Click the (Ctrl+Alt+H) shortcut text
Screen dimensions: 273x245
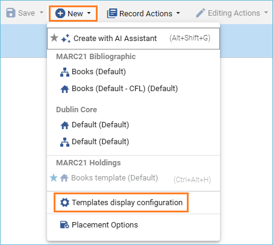(x=192, y=180)
